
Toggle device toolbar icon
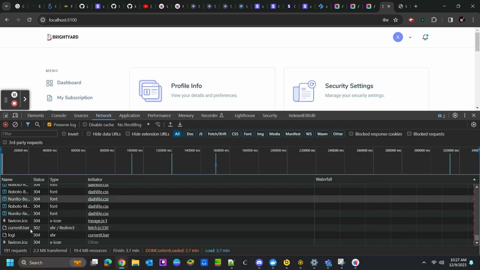[15, 115]
